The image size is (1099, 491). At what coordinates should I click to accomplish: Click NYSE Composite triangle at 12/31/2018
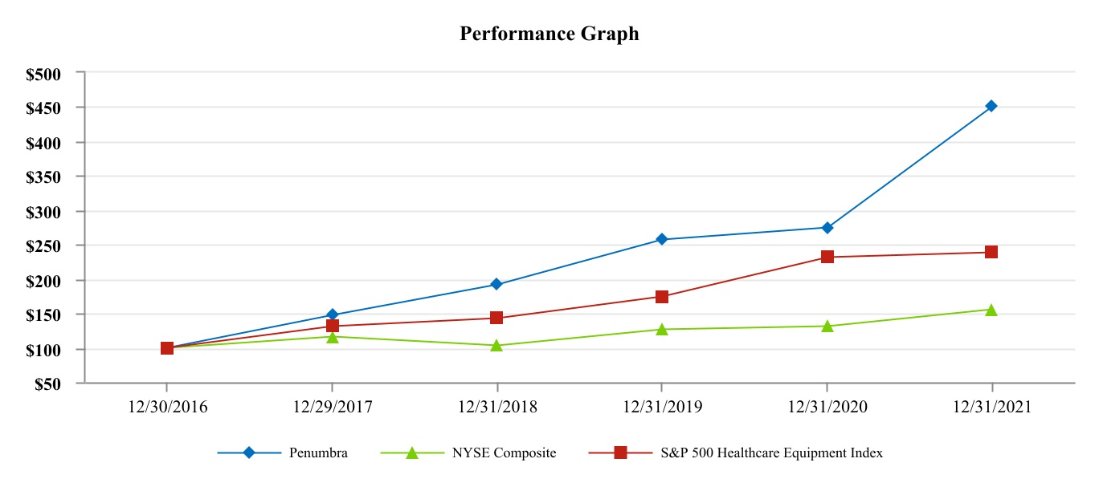pyautogui.click(x=496, y=345)
